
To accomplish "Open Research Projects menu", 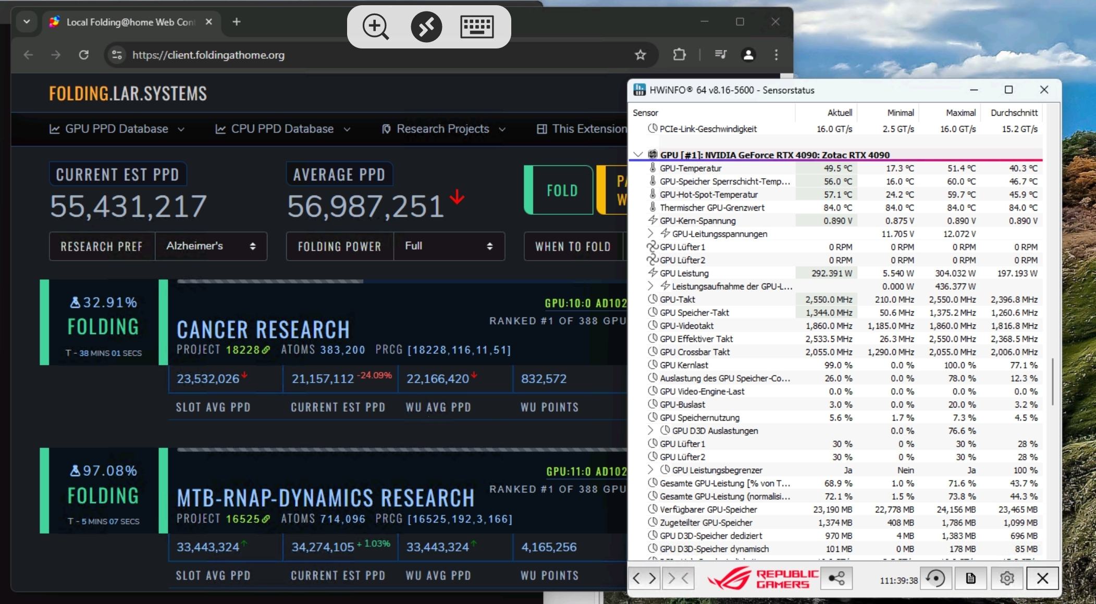I will pyautogui.click(x=443, y=129).
